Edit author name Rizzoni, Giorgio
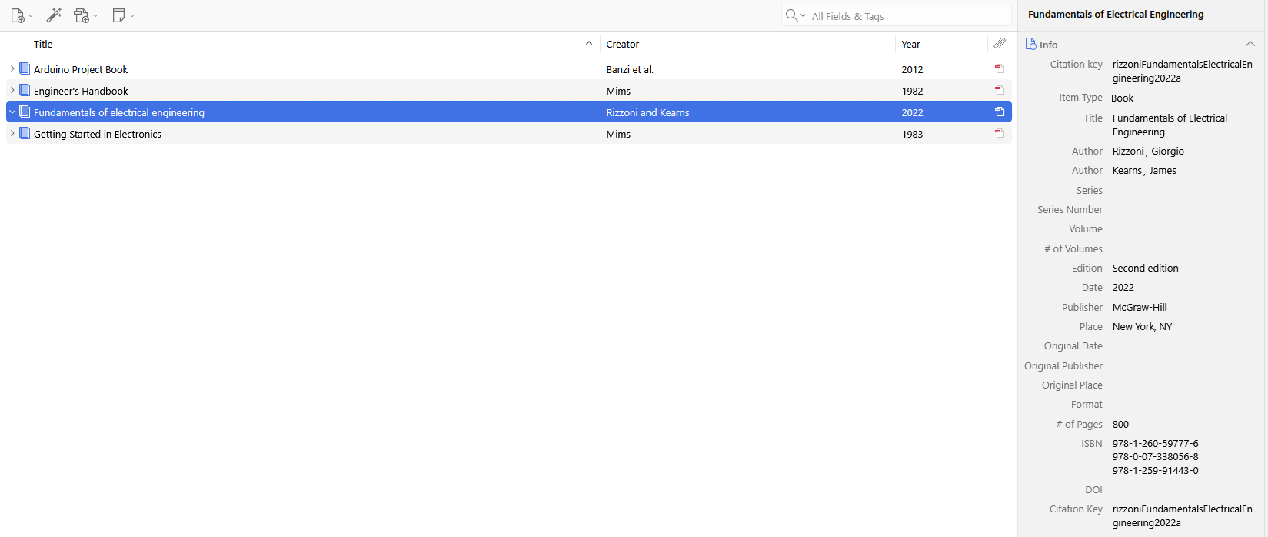 pos(1148,152)
